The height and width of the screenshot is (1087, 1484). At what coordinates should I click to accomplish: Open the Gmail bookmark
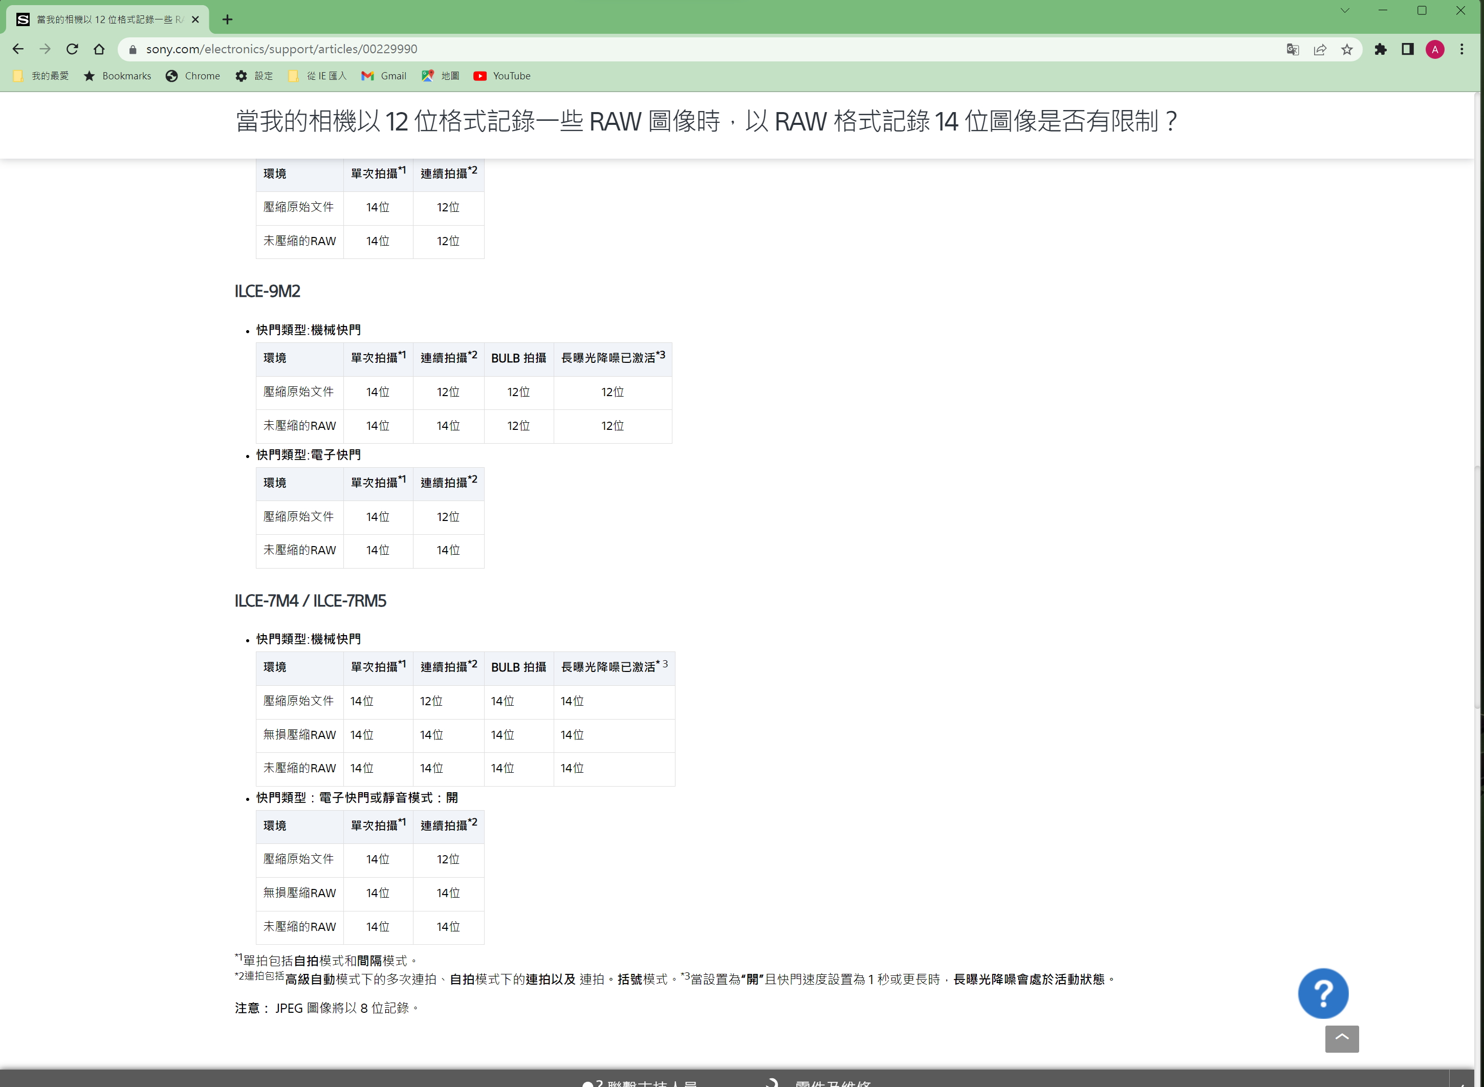click(384, 76)
